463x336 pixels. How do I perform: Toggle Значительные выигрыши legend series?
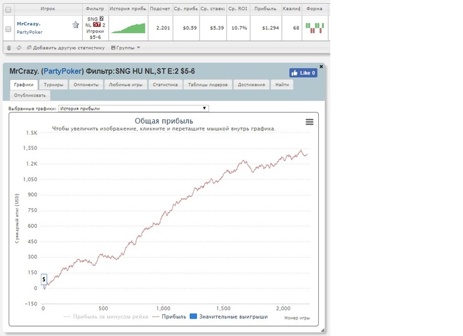[229, 317]
